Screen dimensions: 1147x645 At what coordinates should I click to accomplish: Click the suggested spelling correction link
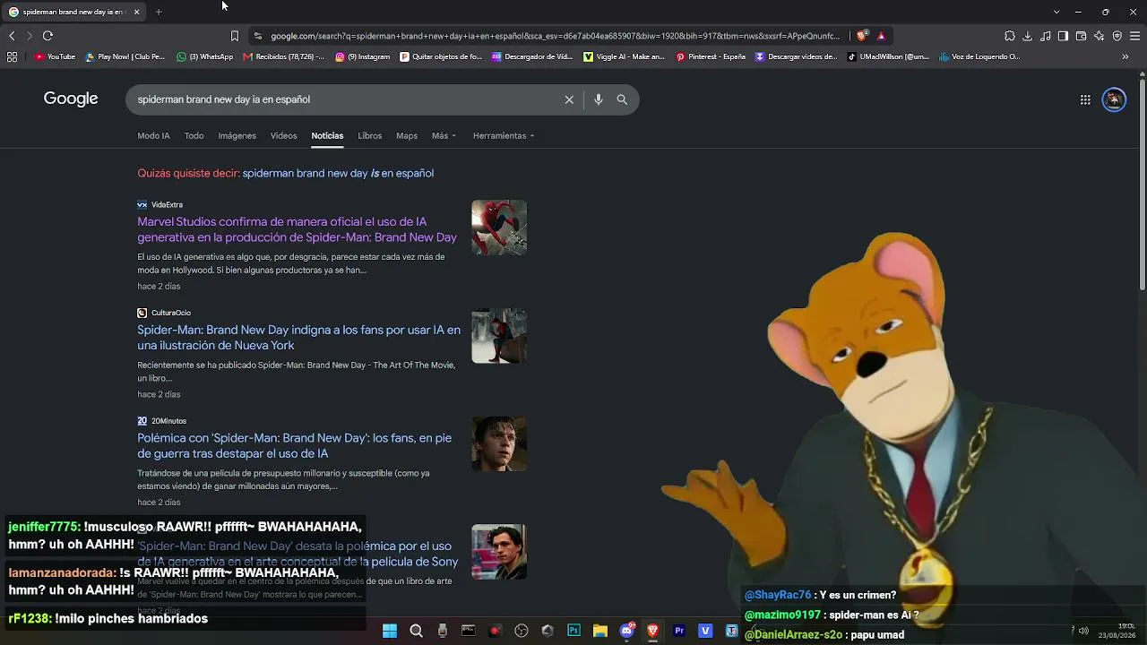click(x=338, y=174)
